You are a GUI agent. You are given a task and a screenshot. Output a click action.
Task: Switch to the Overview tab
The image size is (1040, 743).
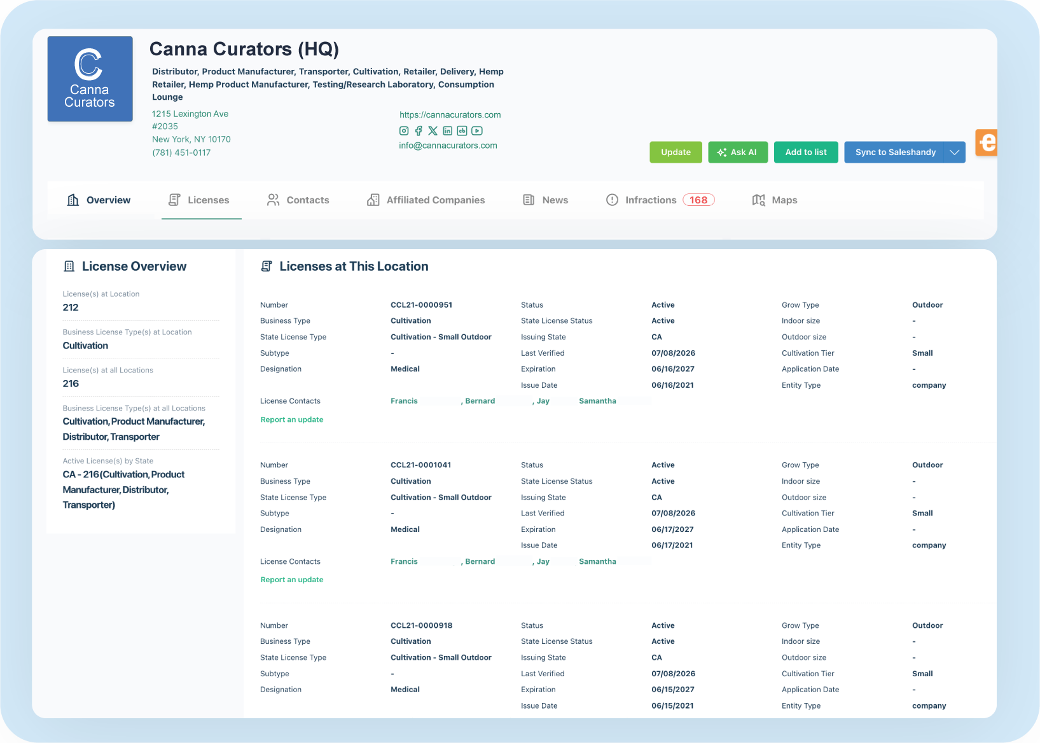[x=99, y=200]
